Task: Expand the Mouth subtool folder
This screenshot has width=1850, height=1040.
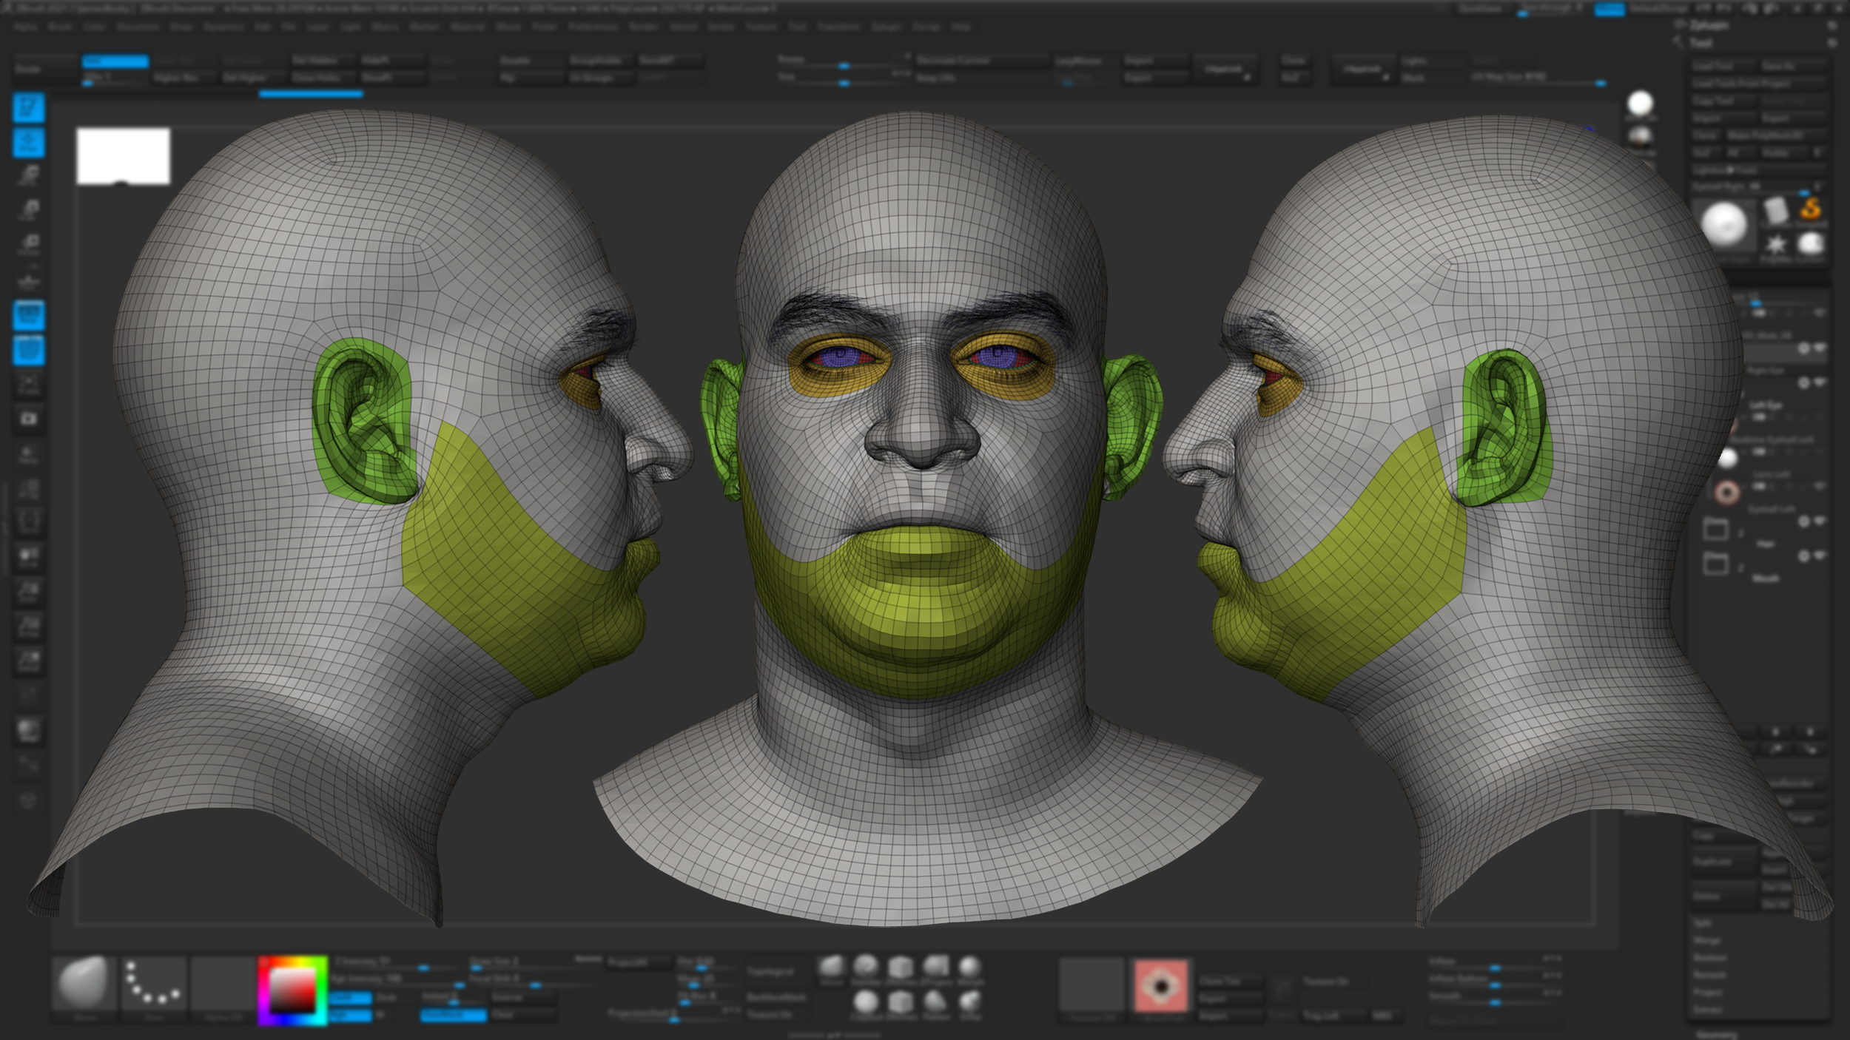Action: [x=1740, y=568]
